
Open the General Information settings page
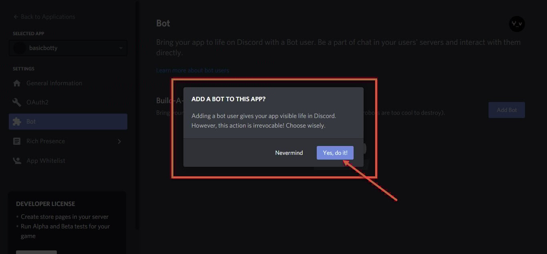[x=68, y=83]
